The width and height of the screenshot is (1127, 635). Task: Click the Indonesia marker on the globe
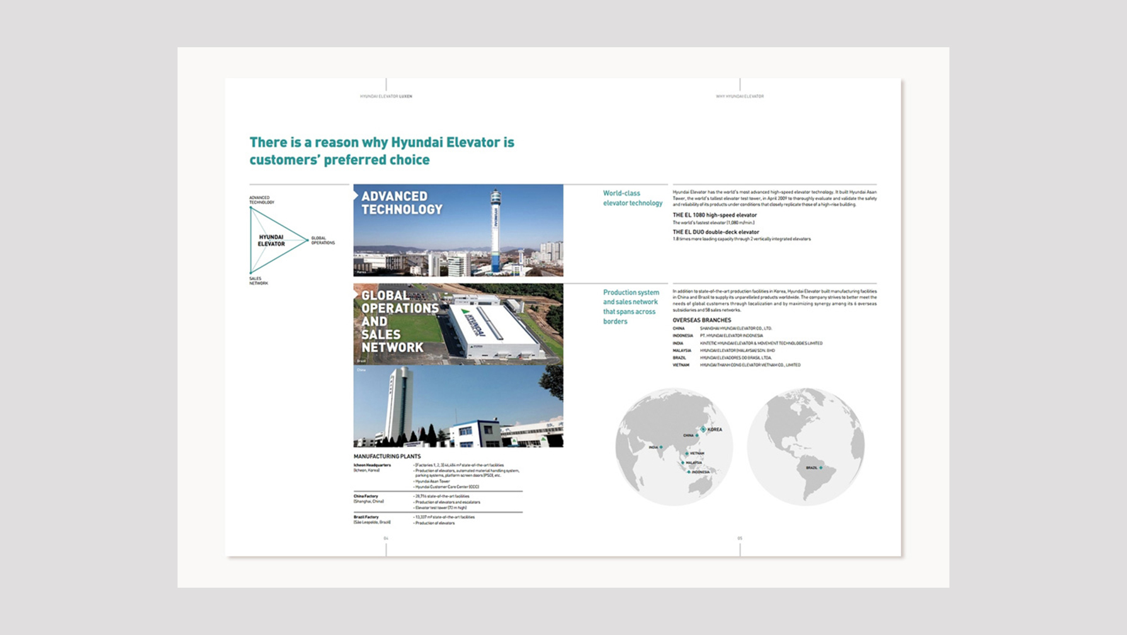click(x=689, y=472)
